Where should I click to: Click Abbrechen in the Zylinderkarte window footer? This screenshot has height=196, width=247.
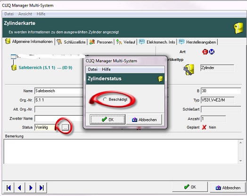pos(228,187)
